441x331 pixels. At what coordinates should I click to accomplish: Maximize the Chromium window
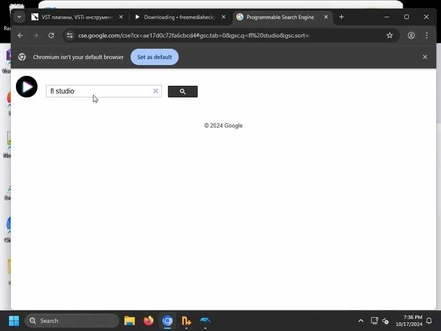[407, 17]
